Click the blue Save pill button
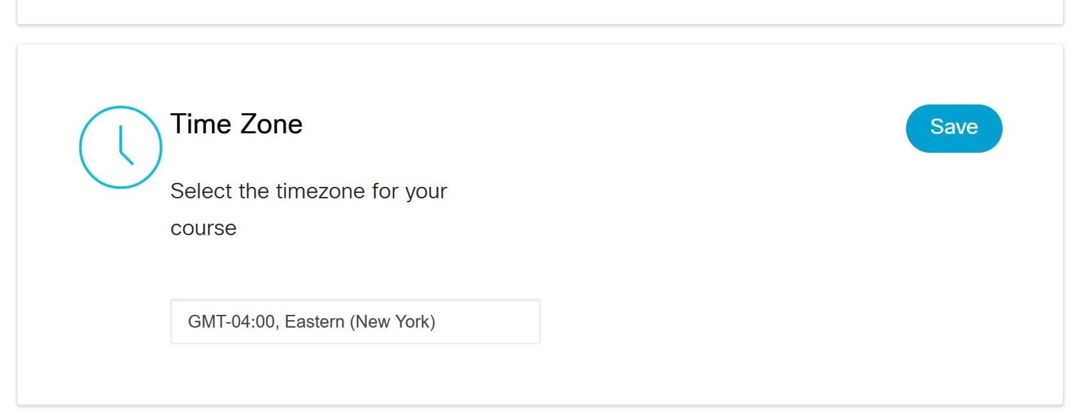The width and height of the screenshot is (1075, 416). (x=953, y=128)
